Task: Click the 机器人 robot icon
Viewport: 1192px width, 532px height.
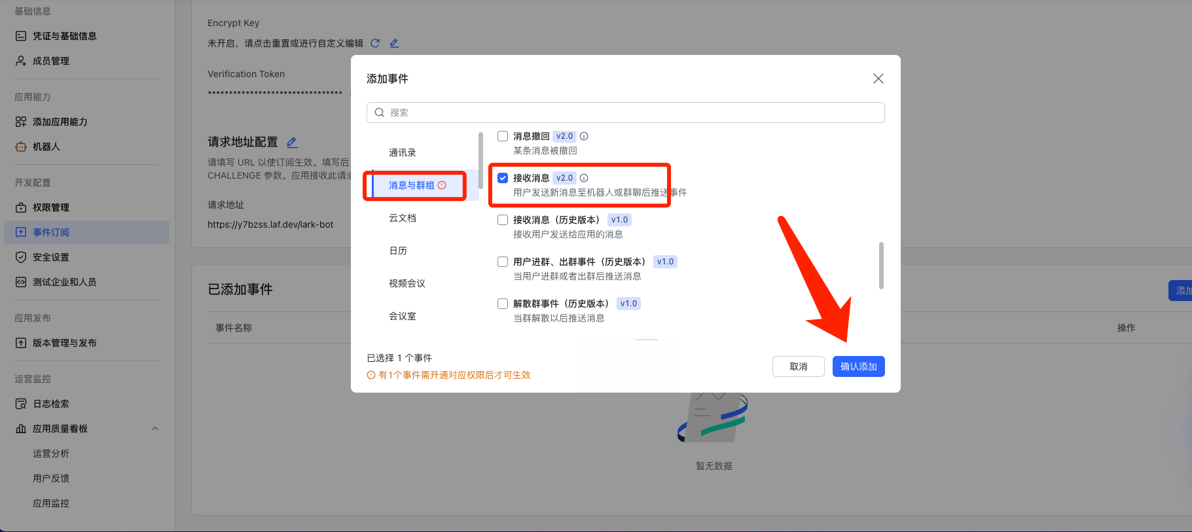Action: click(x=21, y=147)
